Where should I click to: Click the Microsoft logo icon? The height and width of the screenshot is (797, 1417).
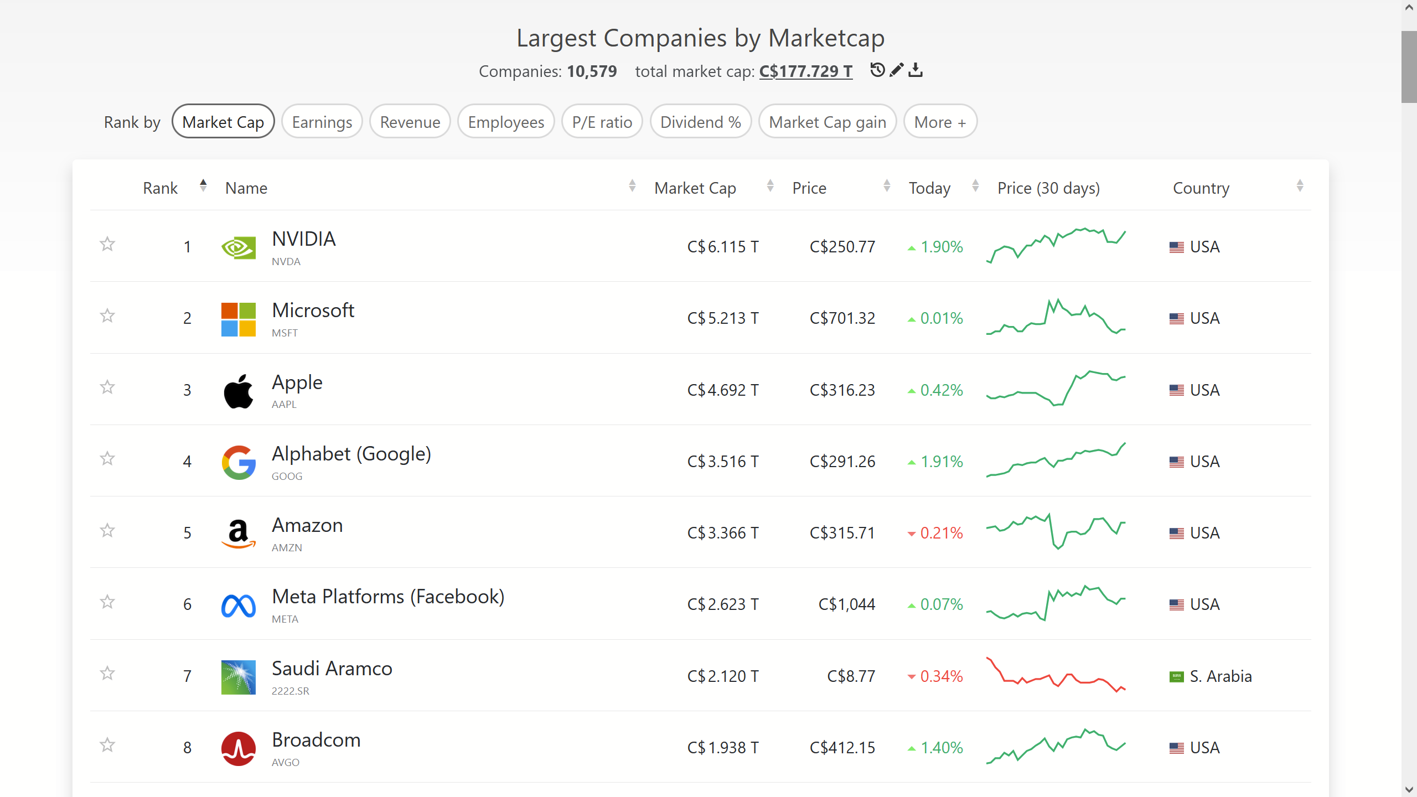click(x=238, y=319)
